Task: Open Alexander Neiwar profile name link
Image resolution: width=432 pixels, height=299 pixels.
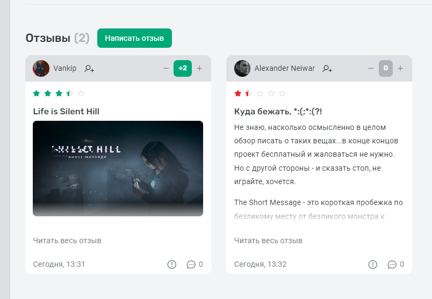Action: coord(285,68)
